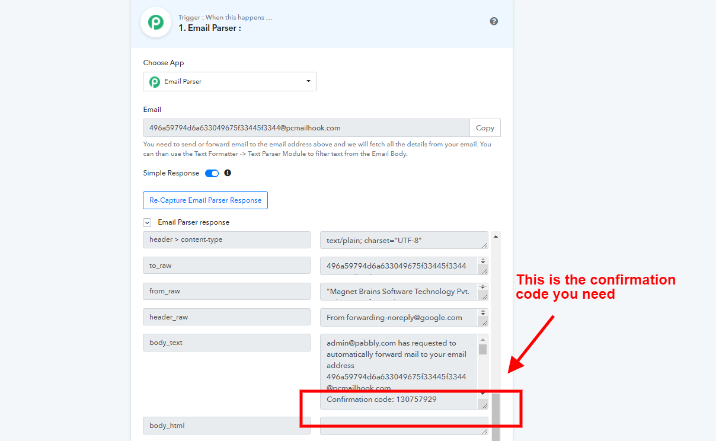
Task: Click the Magnet Brains from_raw value
Action: 404,292
